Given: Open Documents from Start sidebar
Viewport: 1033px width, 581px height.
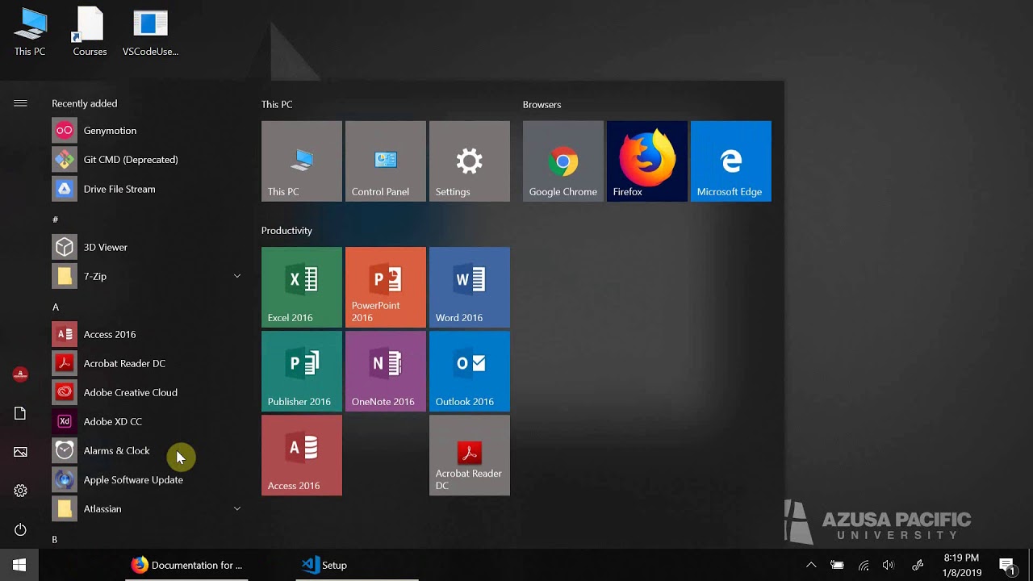Looking at the screenshot, I should (x=20, y=413).
